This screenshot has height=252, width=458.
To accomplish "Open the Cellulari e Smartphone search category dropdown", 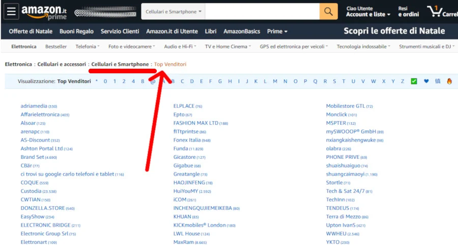I will 173,11.
